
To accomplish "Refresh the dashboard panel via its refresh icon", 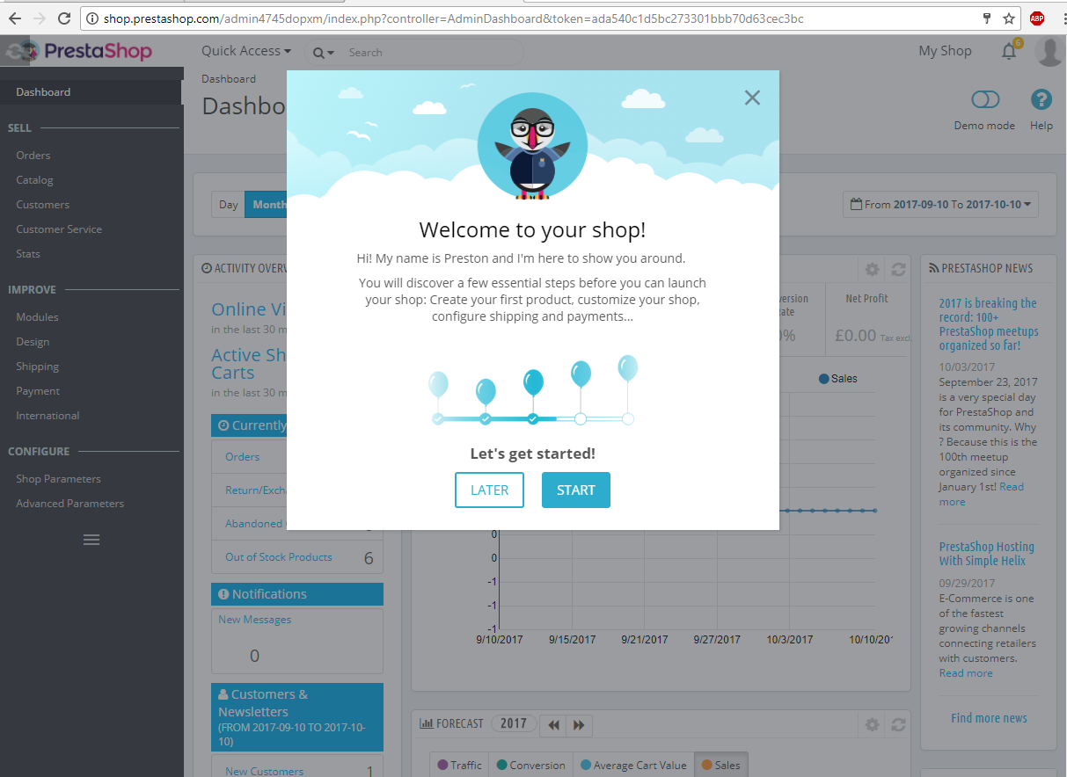I will click(898, 269).
